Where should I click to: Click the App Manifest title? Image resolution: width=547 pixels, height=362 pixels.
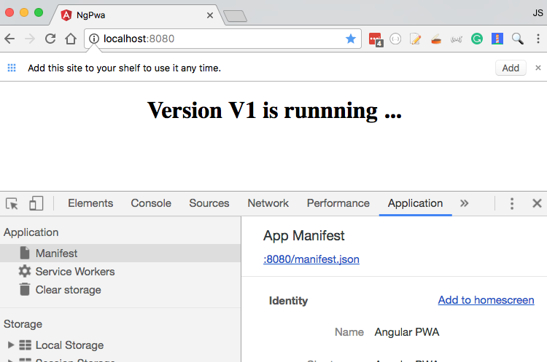click(x=303, y=236)
